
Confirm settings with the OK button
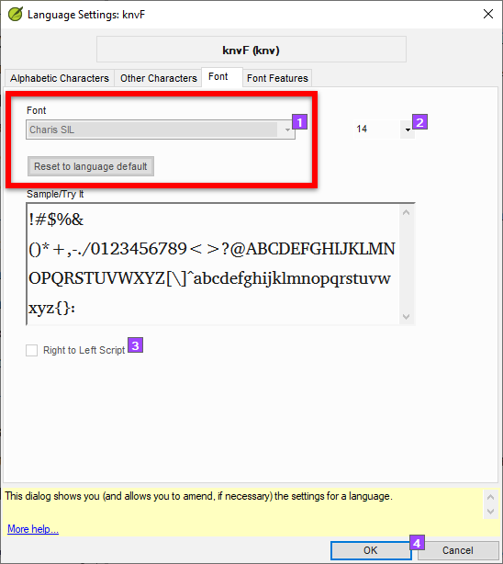(x=371, y=550)
